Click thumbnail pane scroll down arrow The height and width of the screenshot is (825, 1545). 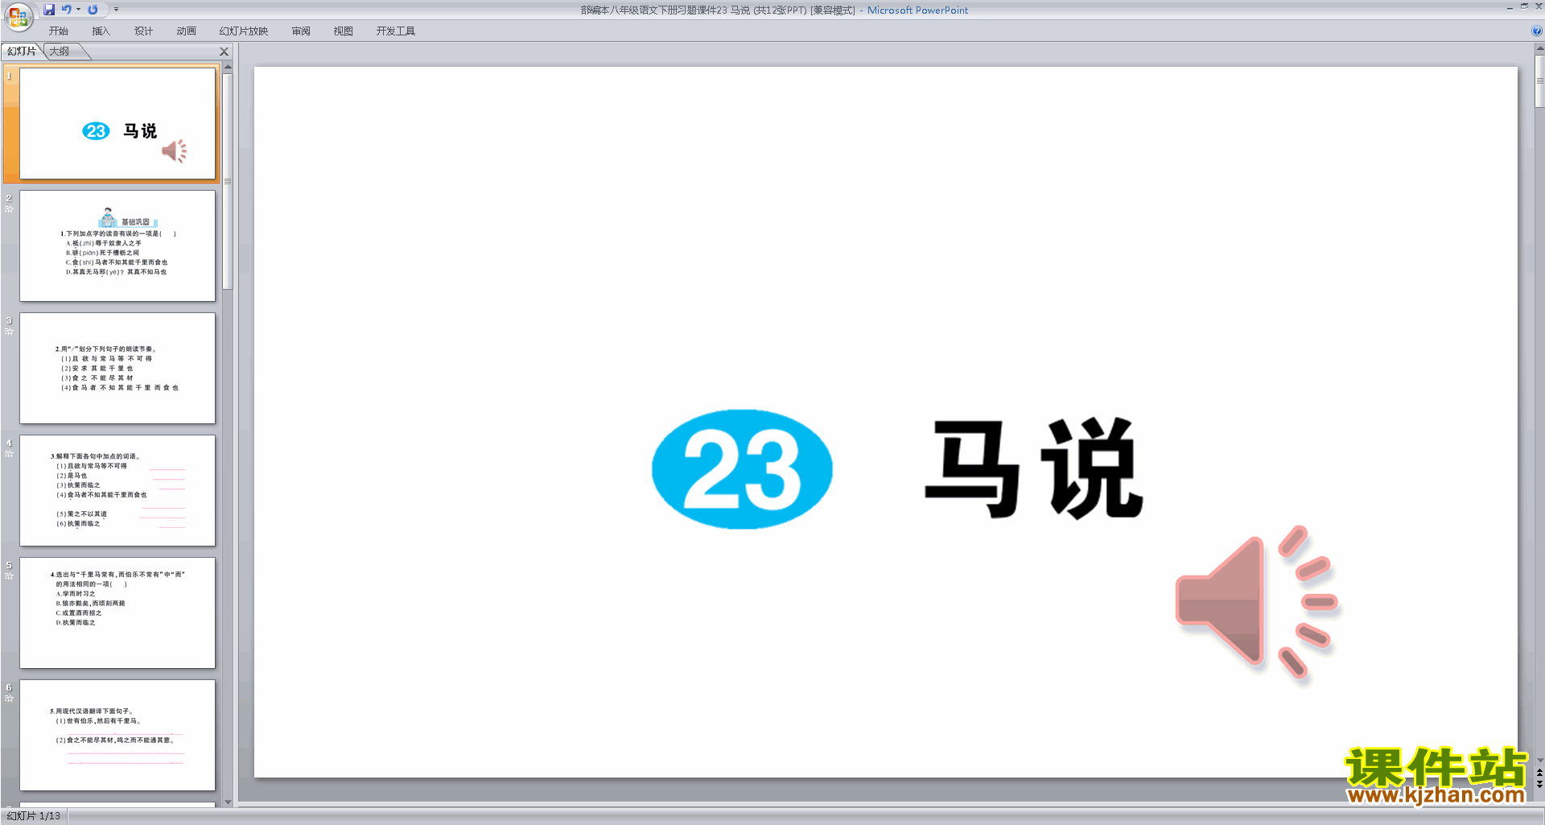(228, 802)
